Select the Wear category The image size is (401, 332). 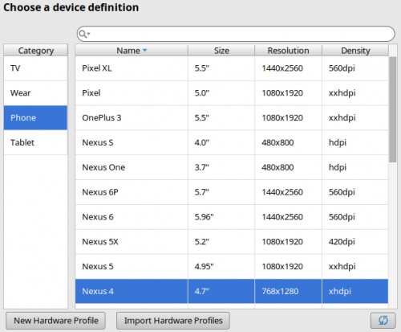[x=35, y=93]
